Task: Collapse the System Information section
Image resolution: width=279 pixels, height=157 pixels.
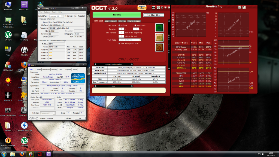Action: click(95, 64)
